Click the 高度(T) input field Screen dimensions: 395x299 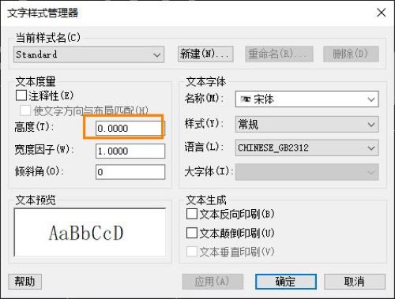[130, 129]
